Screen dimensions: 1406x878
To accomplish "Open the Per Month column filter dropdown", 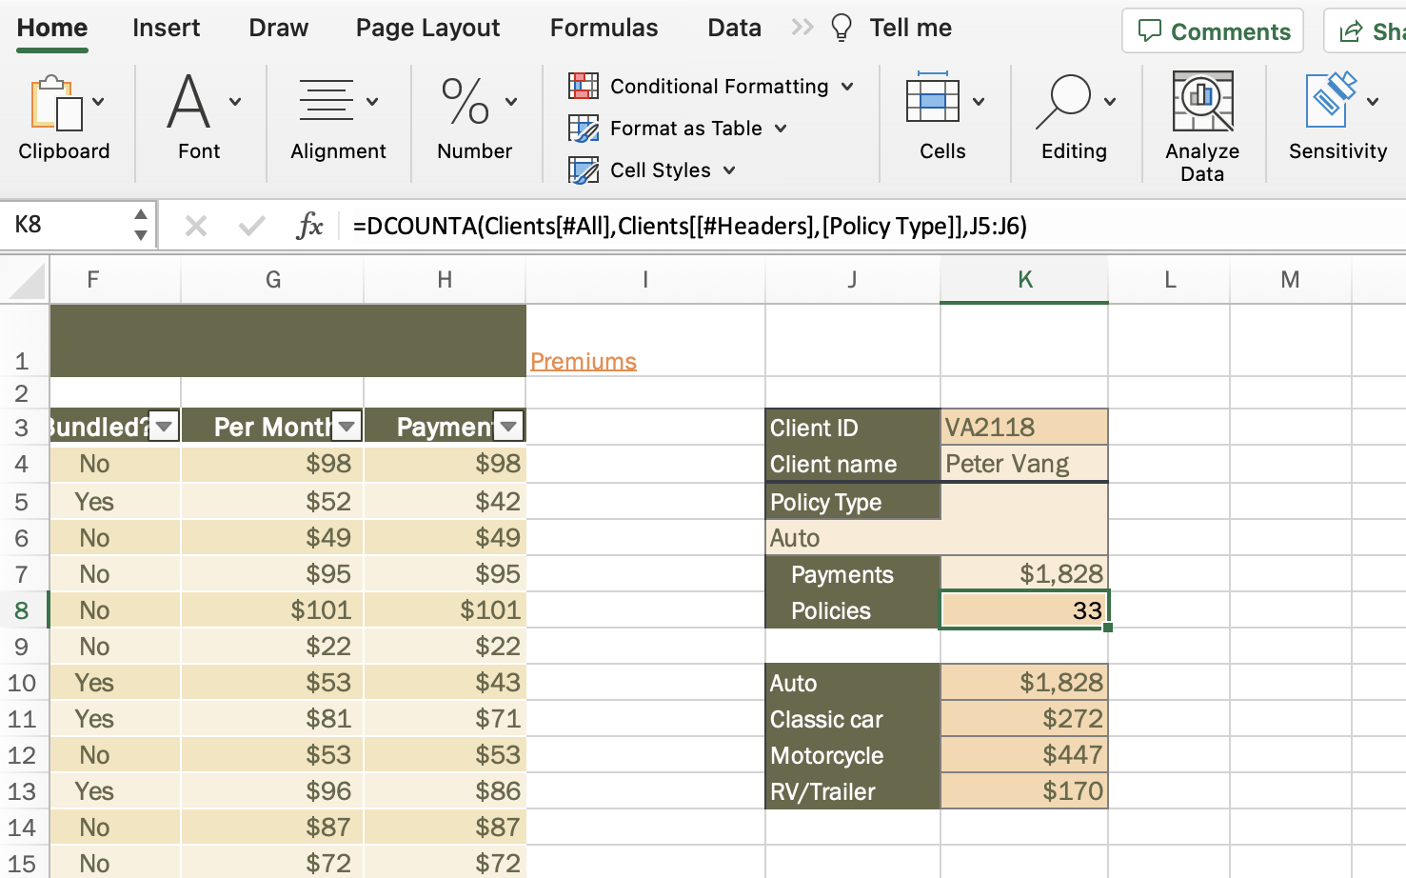I will click(x=347, y=427).
